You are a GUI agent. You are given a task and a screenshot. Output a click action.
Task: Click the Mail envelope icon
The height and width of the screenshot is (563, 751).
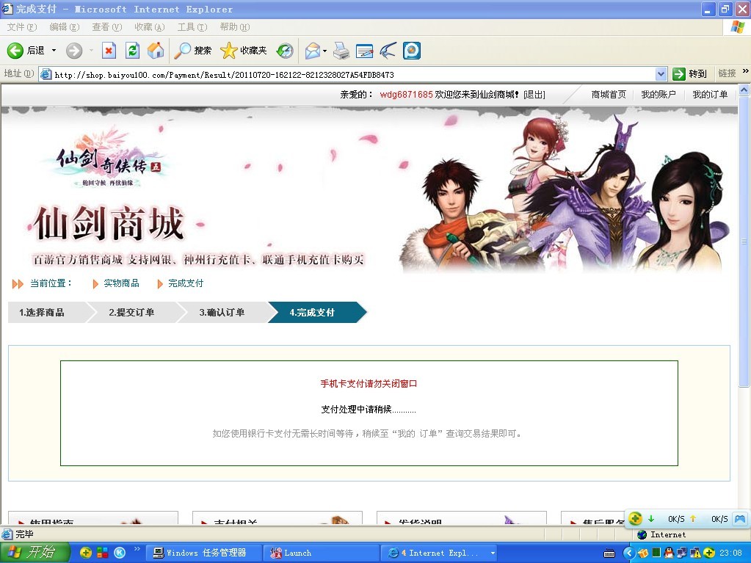(x=312, y=50)
